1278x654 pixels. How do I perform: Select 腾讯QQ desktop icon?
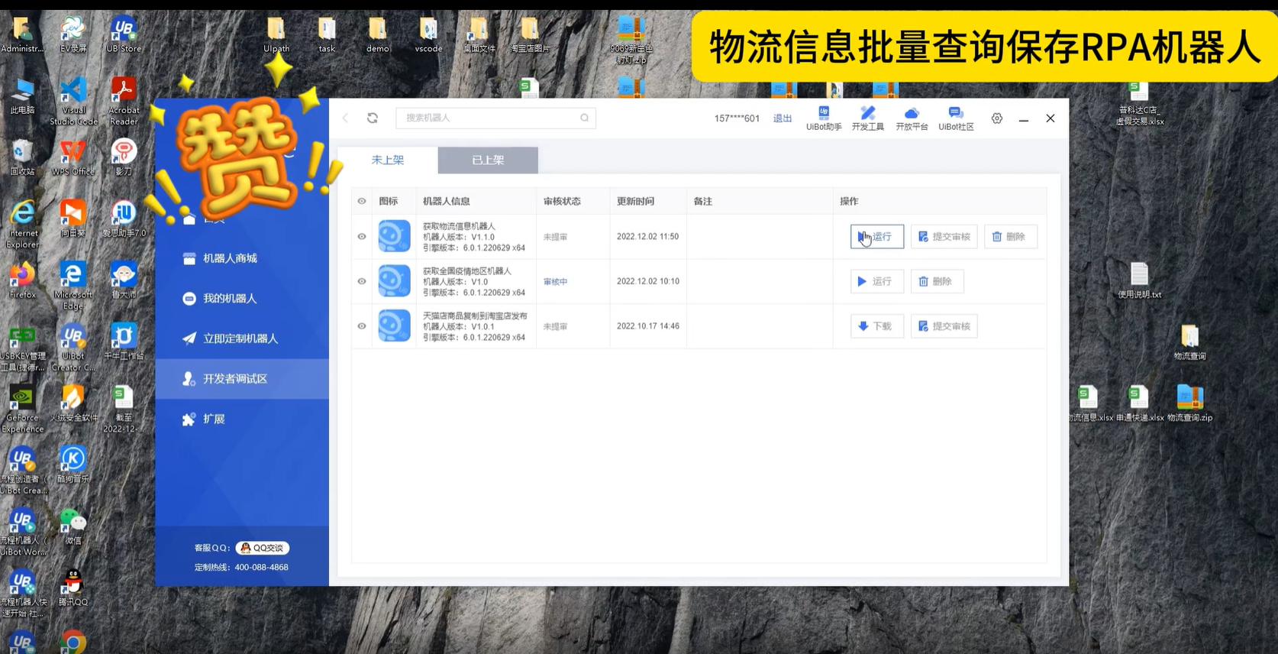point(73,588)
